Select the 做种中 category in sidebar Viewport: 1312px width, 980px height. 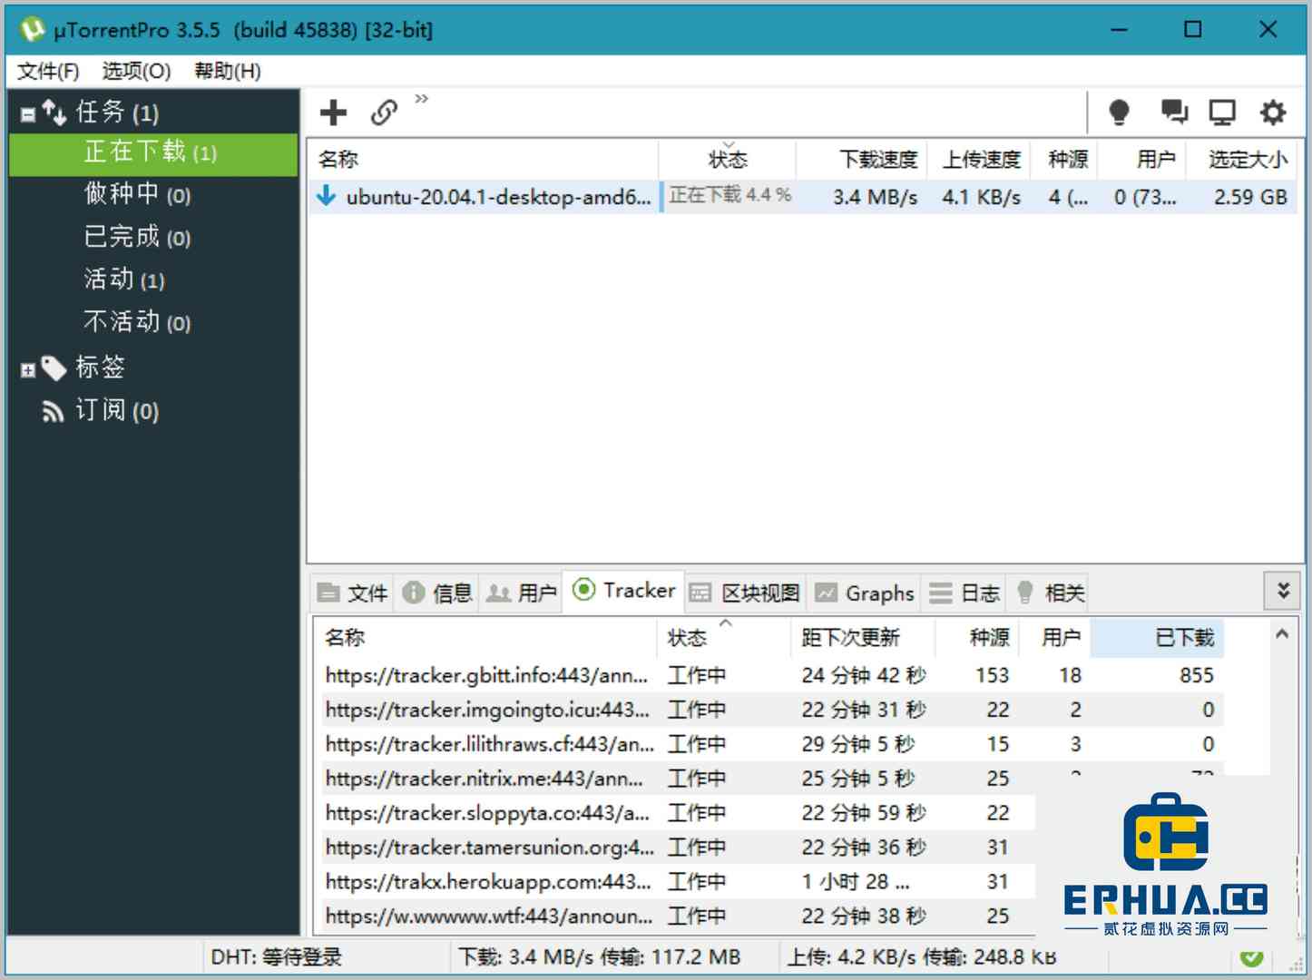point(135,194)
